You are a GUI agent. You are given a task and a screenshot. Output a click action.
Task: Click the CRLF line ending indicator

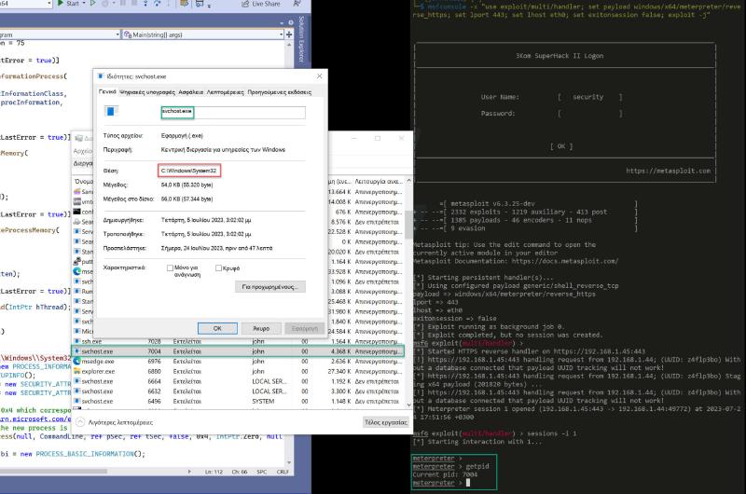point(283,472)
